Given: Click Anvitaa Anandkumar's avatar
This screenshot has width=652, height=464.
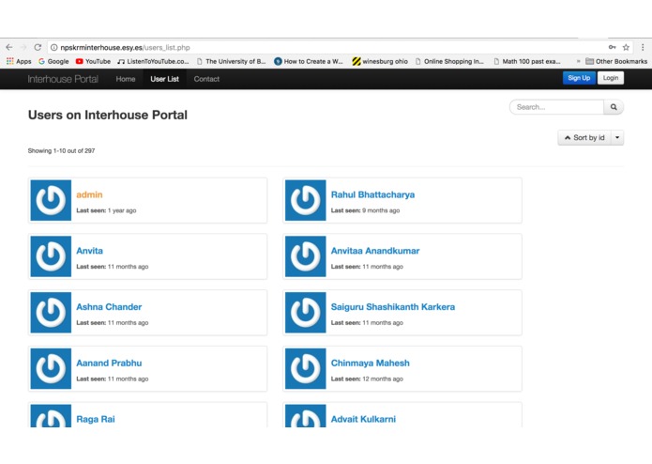Looking at the screenshot, I should point(306,256).
